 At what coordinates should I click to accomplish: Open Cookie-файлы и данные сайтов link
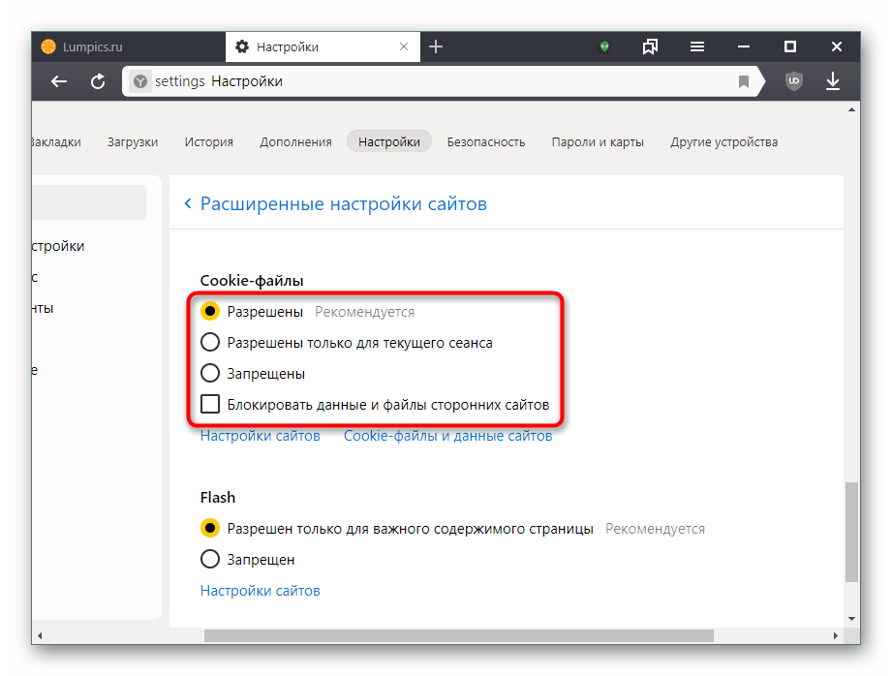(447, 436)
